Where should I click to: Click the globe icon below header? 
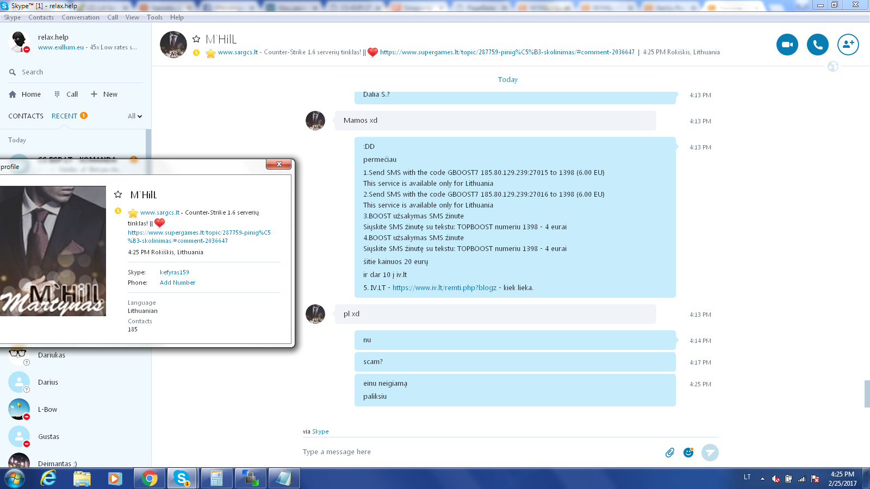tap(833, 66)
